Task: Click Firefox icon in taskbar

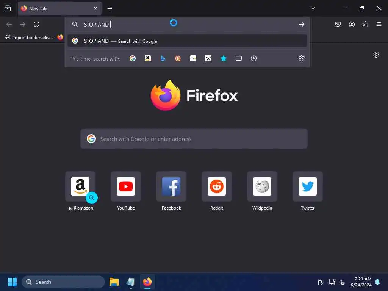Action: [147, 282]
